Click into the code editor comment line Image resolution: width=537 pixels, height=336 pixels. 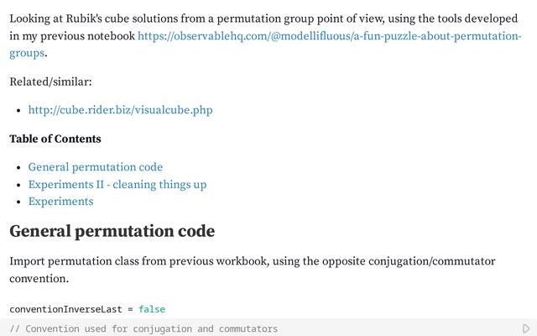coord(252,328)
